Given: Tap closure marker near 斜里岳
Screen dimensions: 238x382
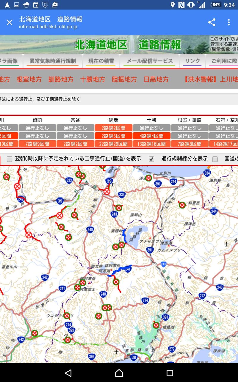Looking at the screenshot, I should click(x=182, y=205).
